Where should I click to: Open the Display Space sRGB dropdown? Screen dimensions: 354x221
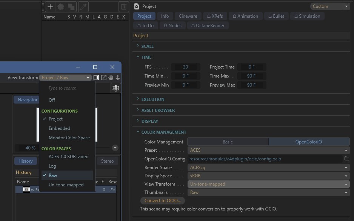point(268,176)
